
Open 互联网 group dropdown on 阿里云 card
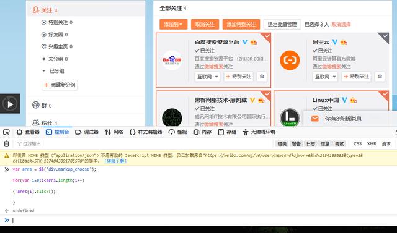click(x=325, y=77)
